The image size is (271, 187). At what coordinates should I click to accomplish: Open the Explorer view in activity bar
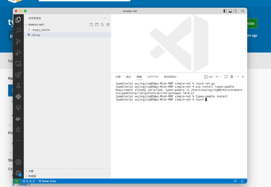pos(18,20)
